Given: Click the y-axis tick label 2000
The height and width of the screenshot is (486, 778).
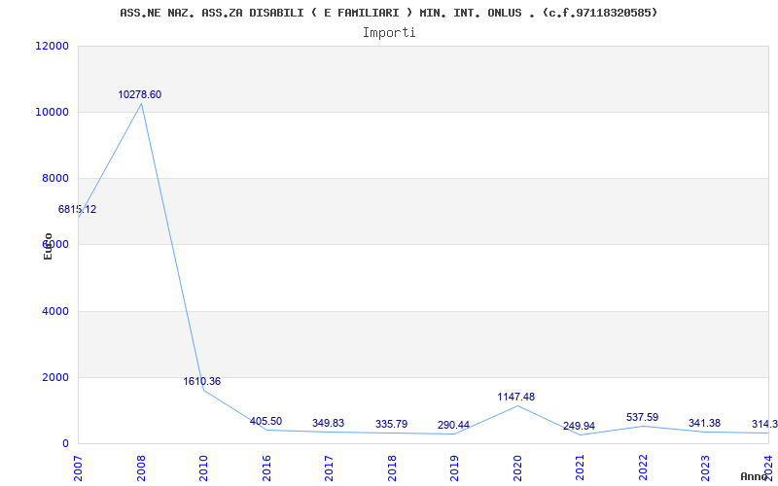Looking at the screenshot, I should click(x=54, y=377).
